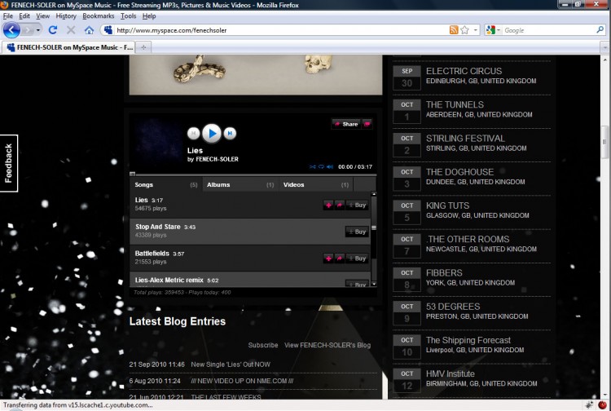Go to previous track in player
The image size is (611, 411).
(194, 134)
